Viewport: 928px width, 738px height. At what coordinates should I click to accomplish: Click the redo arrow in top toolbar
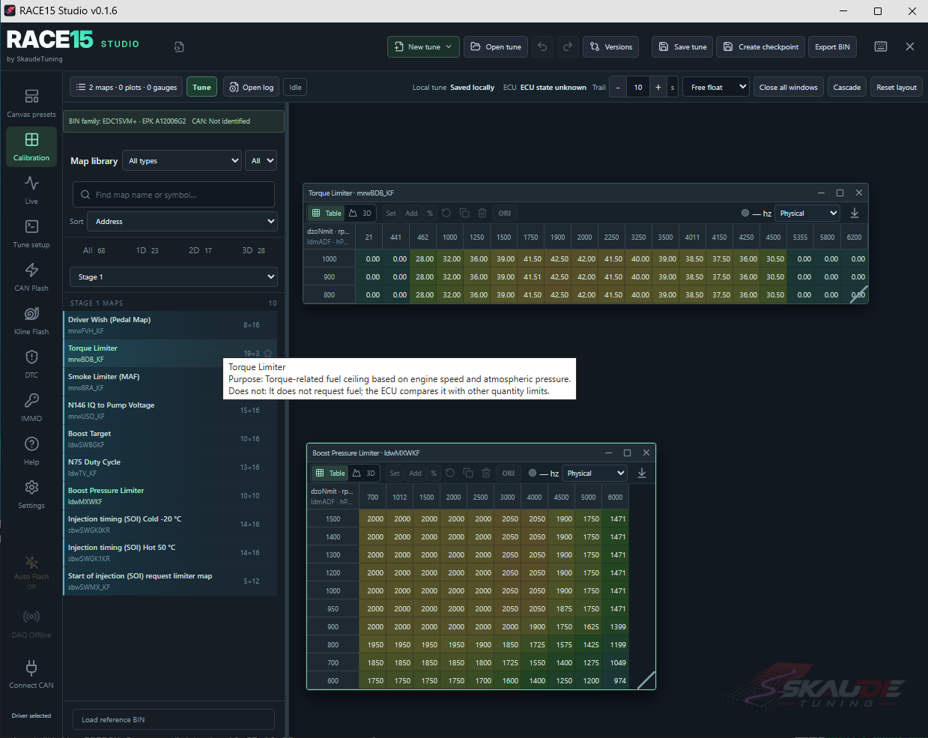[568, 46]
